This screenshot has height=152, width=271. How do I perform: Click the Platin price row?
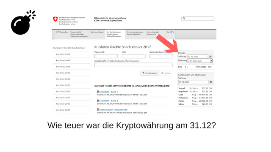tap(195, 101)
